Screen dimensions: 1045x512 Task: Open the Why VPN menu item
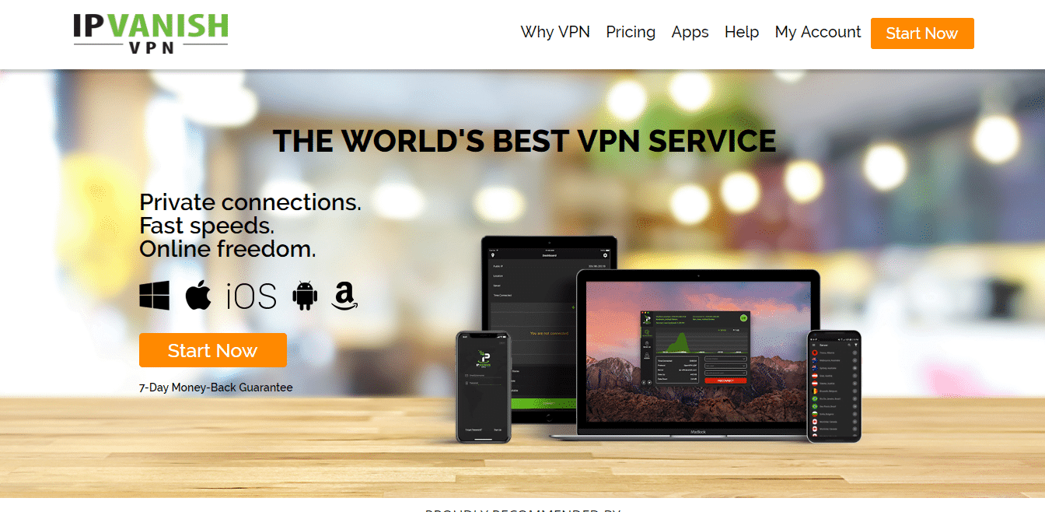point(555,32)
